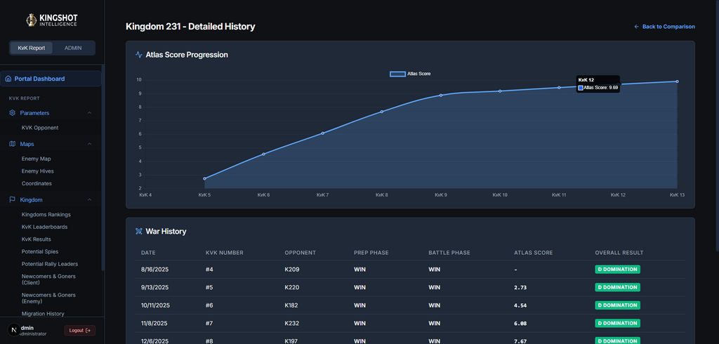The image size is (719, 344).
Task: Click the Atlas Score Progression pulse icon
Action: point(139,55)
